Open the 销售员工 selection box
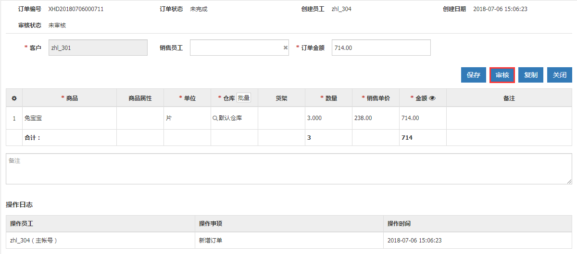This screenshot has height=254, width=577. [x=236, y=48]
